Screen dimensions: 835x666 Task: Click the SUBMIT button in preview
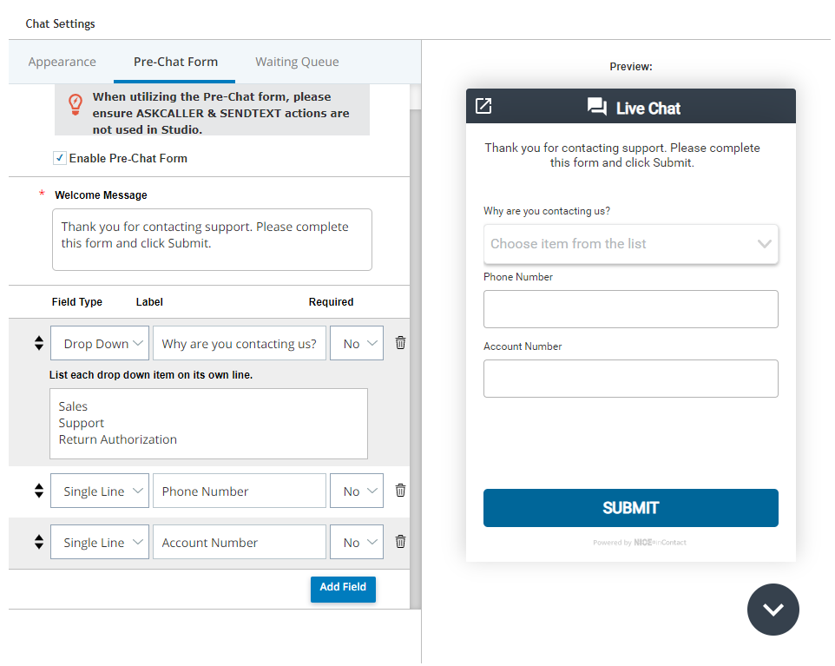click(x=630, y=508)
